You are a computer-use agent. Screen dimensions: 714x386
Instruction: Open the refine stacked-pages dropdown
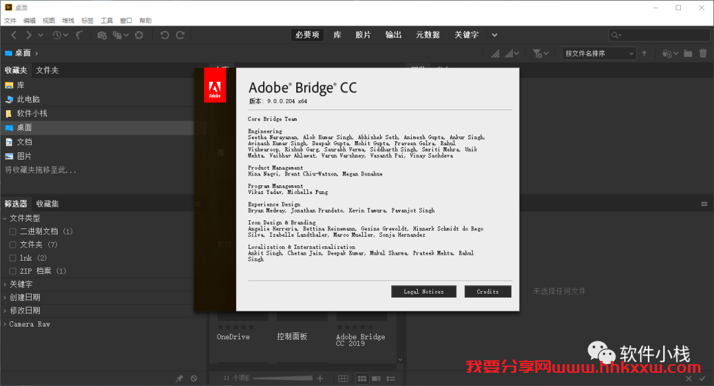121,35
